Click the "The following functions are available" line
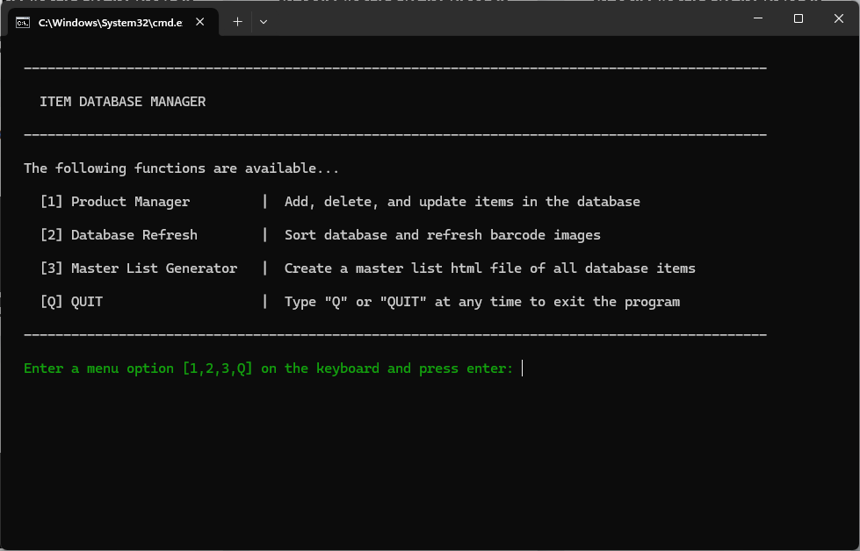This screenshot has width=860, height=551. point(181,168)
